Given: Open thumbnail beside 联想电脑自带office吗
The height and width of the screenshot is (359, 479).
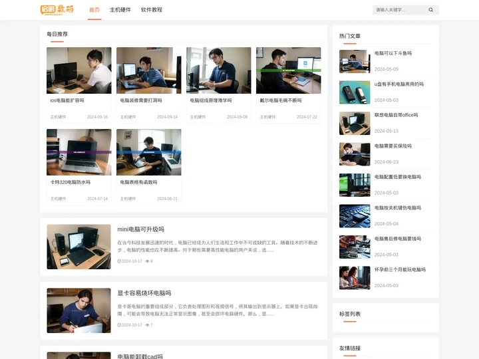Looking at the screenshot, I should point(355,124).
